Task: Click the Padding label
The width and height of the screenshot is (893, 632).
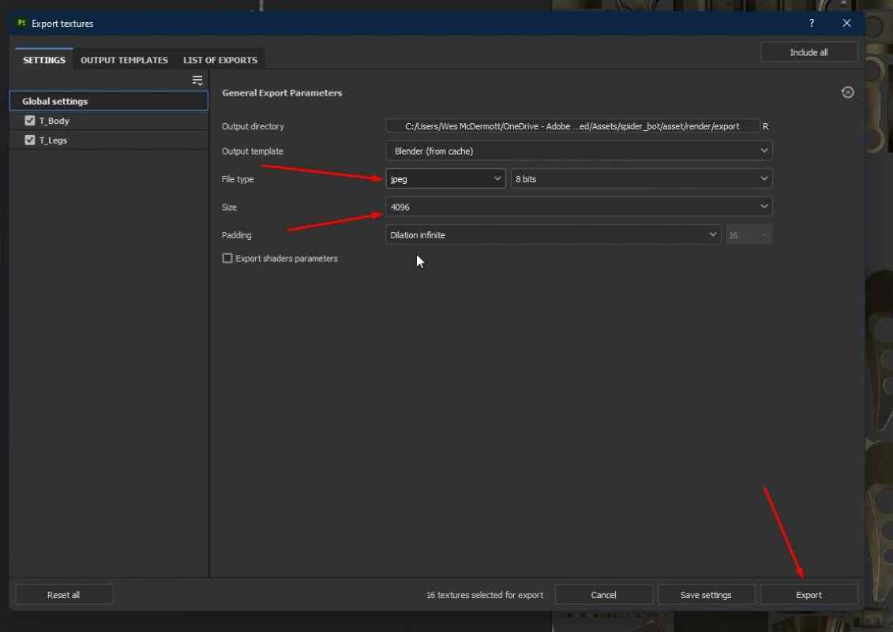Action: click(236, 235)
